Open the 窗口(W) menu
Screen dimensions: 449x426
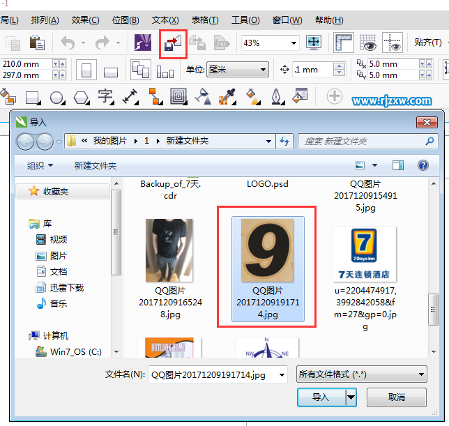click(x=287, y=20)
